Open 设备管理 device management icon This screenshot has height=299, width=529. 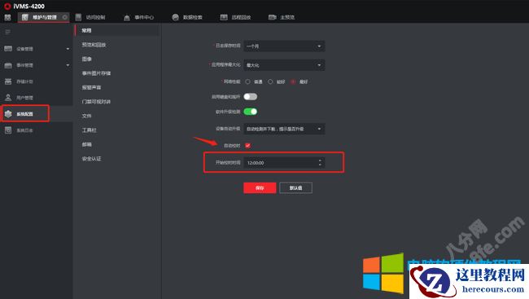(x=8, y=49)
